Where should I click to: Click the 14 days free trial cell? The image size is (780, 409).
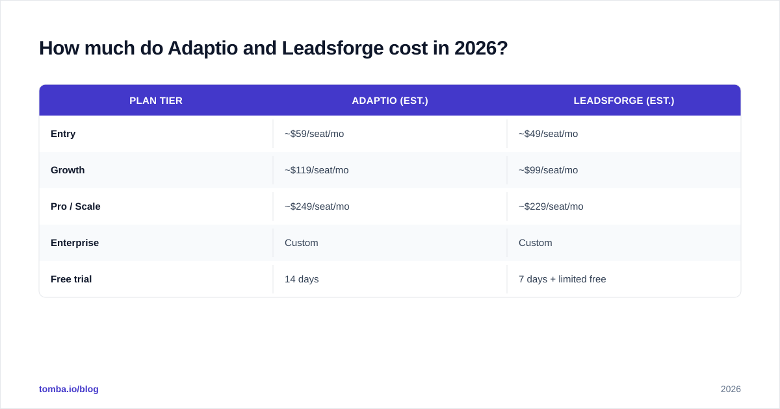click(302, 279)
